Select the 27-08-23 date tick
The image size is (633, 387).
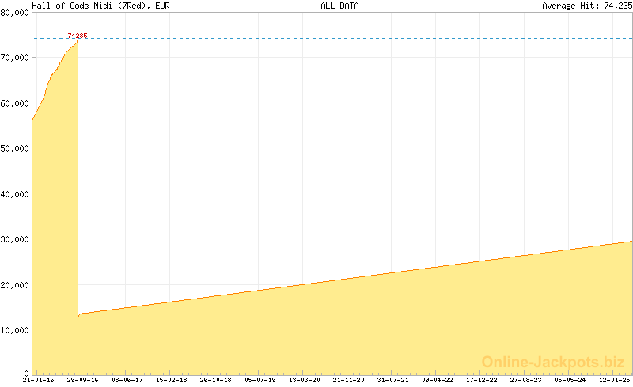(526, 380)
